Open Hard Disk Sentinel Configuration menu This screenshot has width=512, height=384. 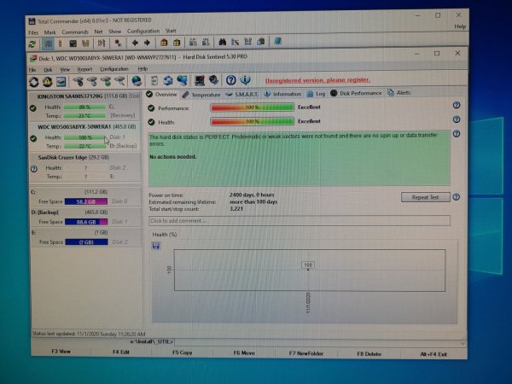coord(114,69)
